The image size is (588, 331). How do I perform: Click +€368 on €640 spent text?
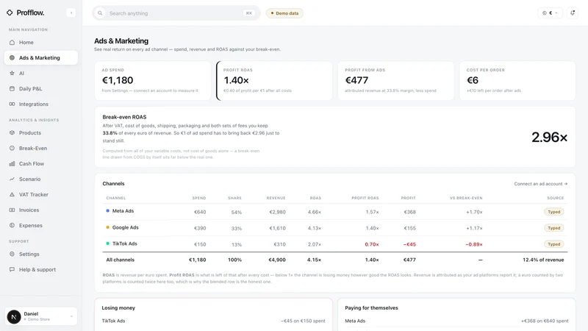[x=545, y=321]
